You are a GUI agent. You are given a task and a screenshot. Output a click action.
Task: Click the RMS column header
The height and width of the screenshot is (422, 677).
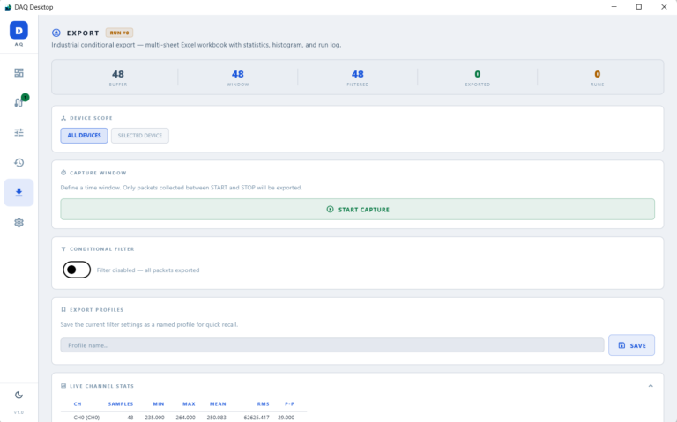264,404
